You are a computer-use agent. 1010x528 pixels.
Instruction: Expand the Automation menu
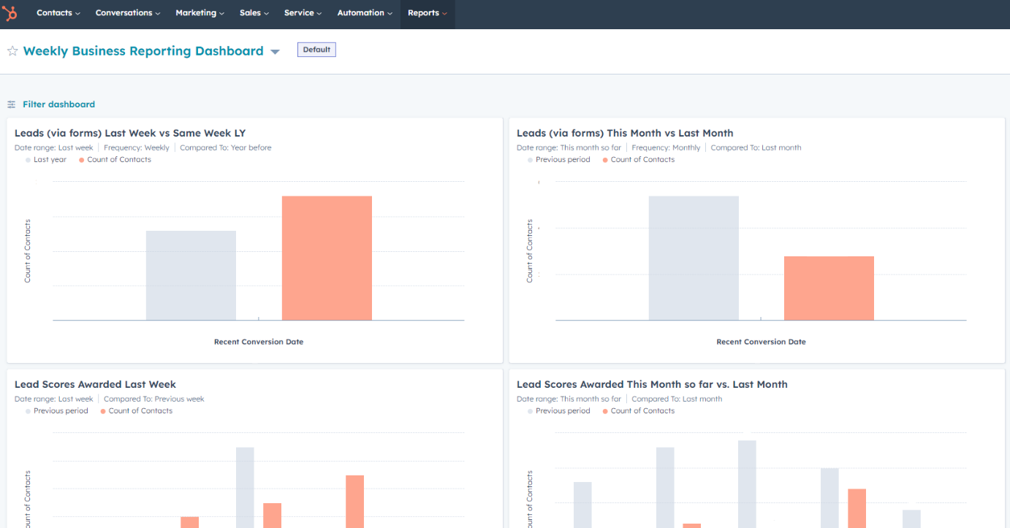365,13
